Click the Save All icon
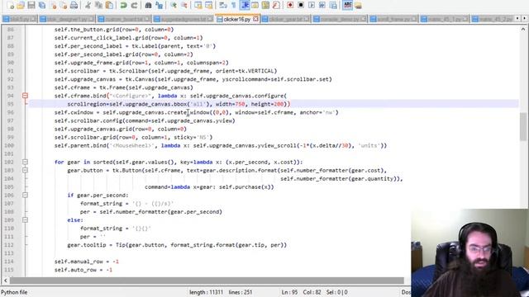 point(42,5)
